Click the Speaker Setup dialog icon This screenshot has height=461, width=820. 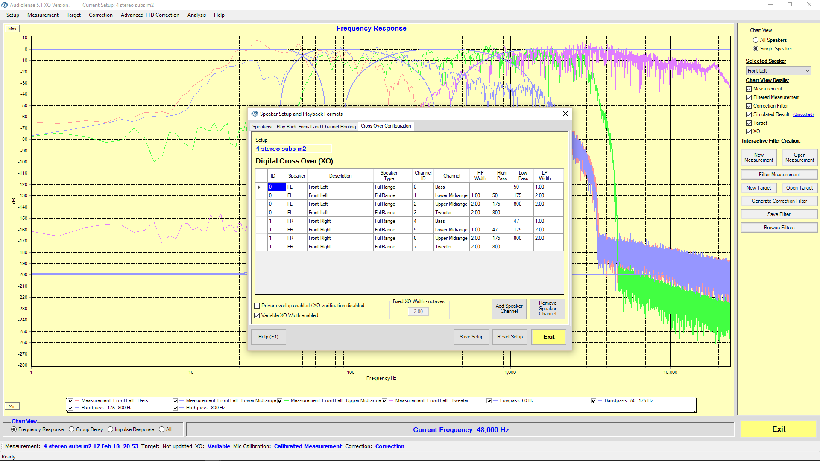click(x=255, y=114)
